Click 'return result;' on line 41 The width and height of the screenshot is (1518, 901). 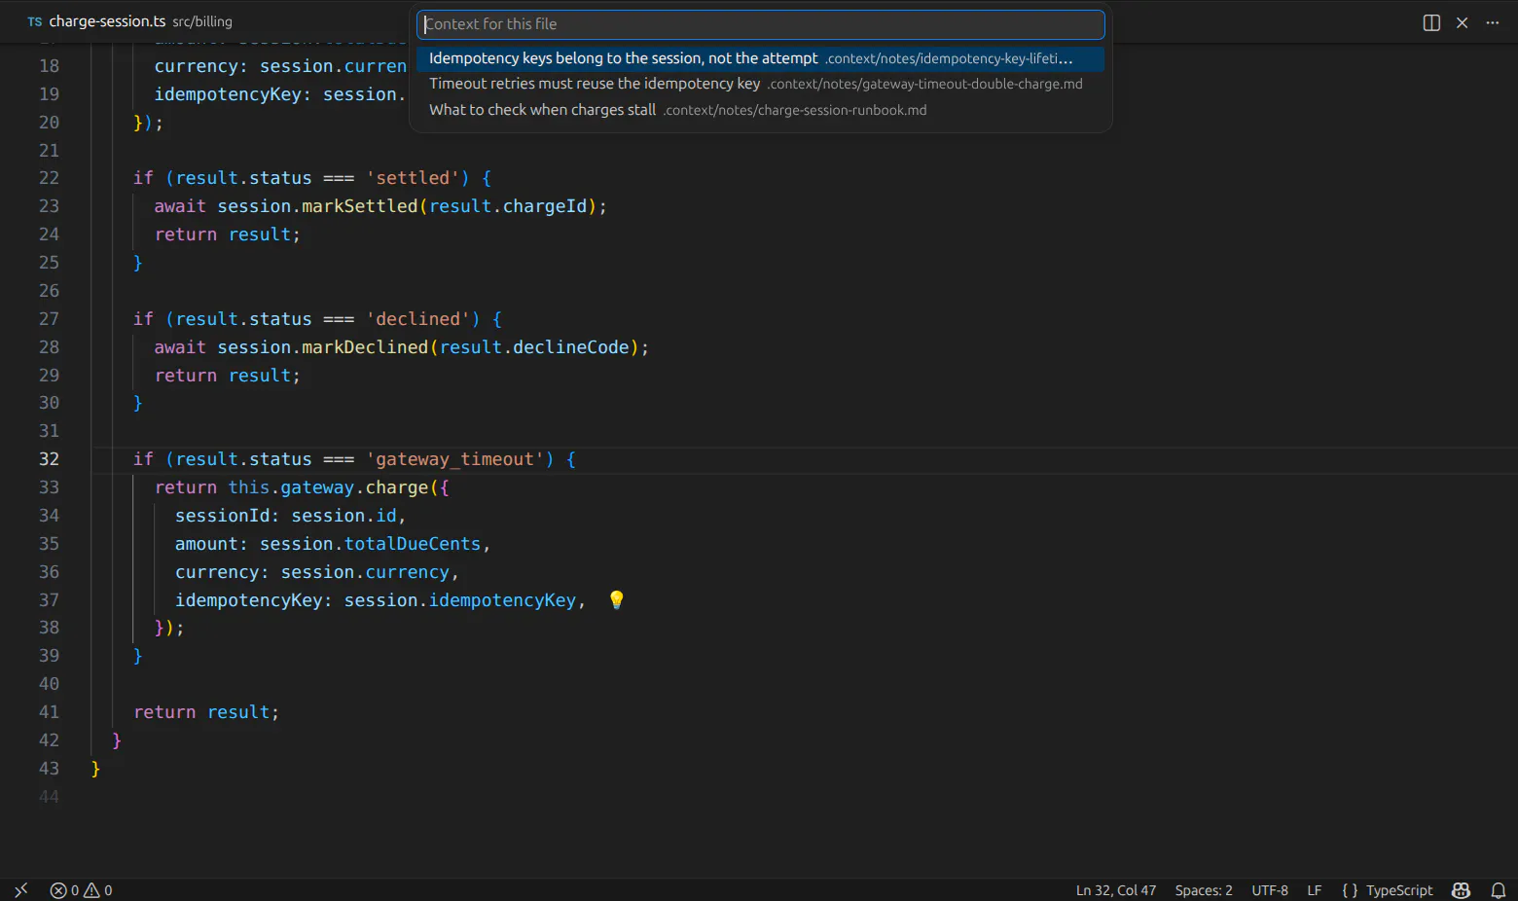(x=206, y=712)
